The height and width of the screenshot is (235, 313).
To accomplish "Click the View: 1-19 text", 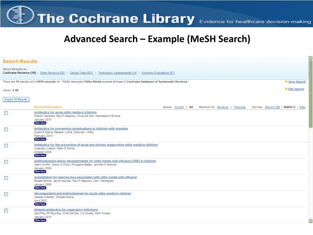I will coord(11,90).
